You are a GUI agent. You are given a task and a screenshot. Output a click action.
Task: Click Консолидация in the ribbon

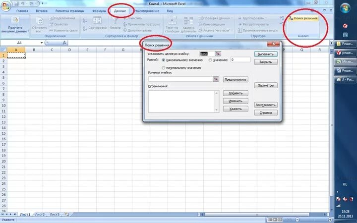tap(212, 24)
